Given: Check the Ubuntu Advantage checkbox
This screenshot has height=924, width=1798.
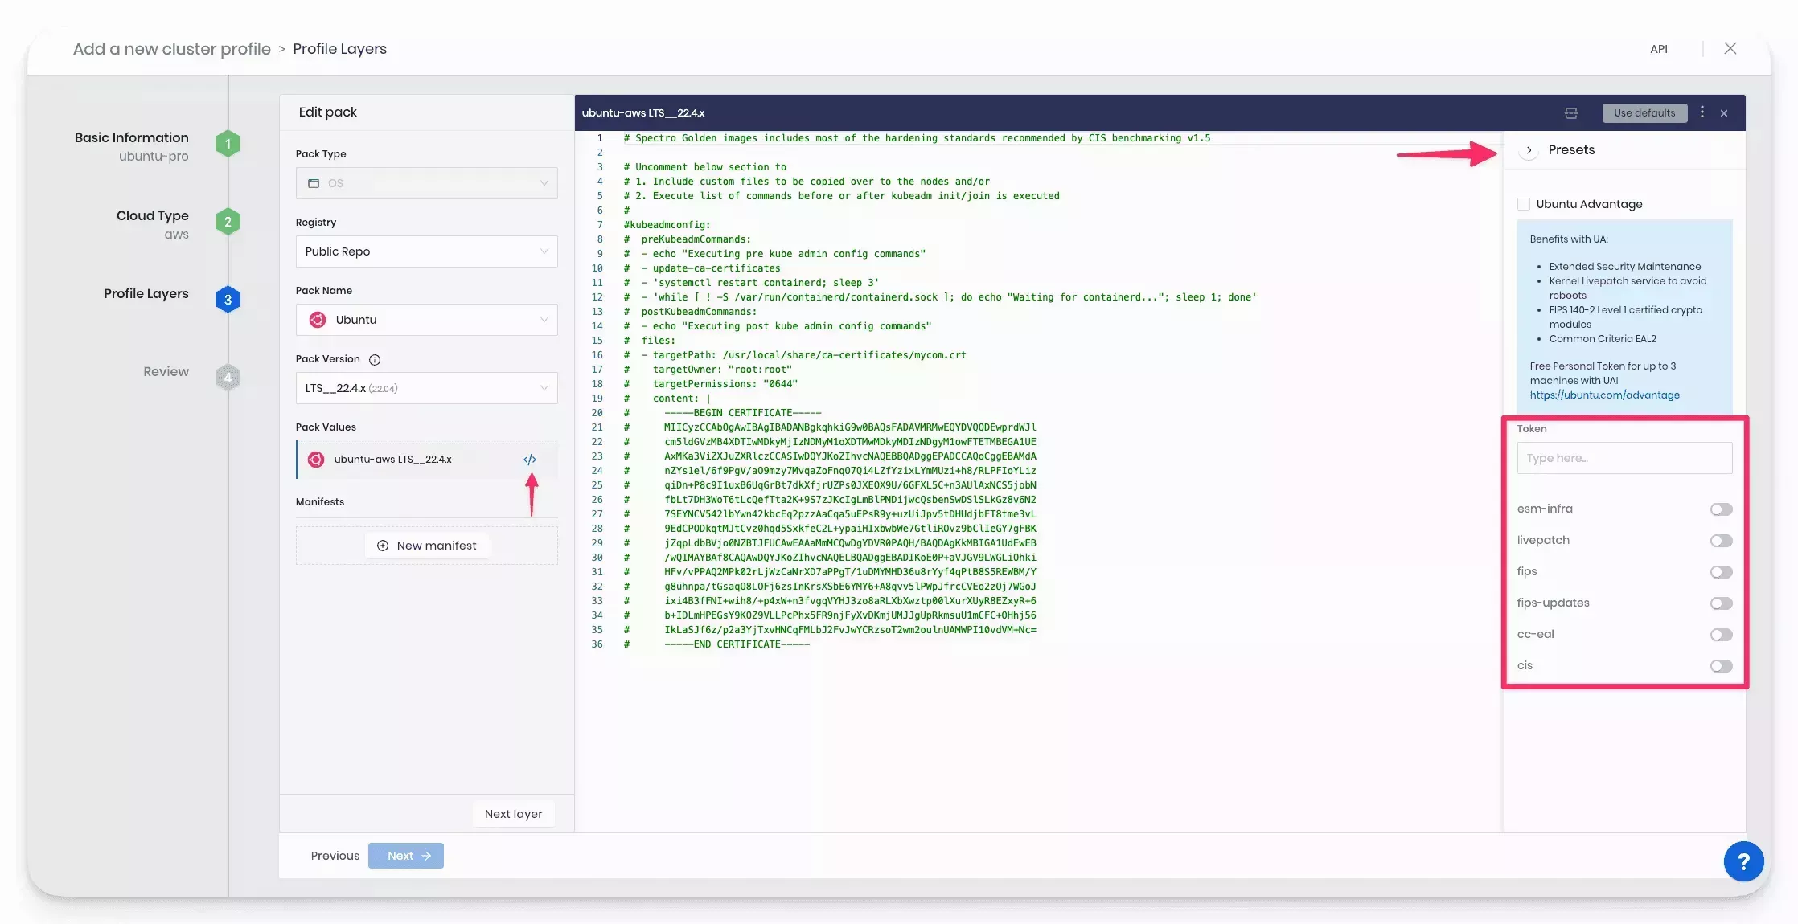Looking at the screenshot, I should (x=1524, y=203).
